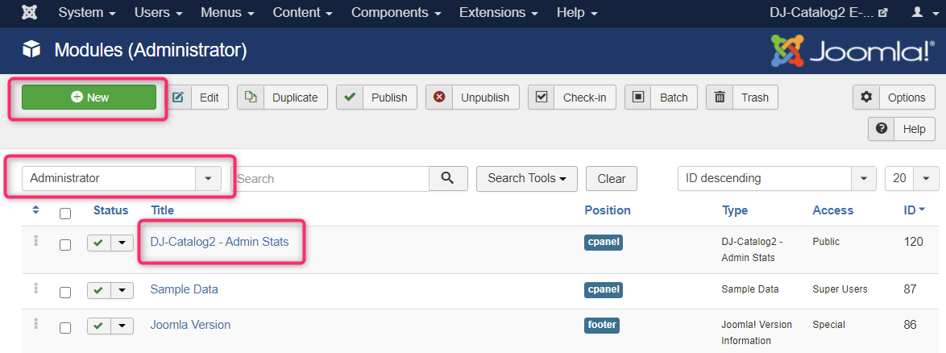Open status actions arrow for Joomla Version row
Viewport: 946px width, 353px height.
point(122,326)
